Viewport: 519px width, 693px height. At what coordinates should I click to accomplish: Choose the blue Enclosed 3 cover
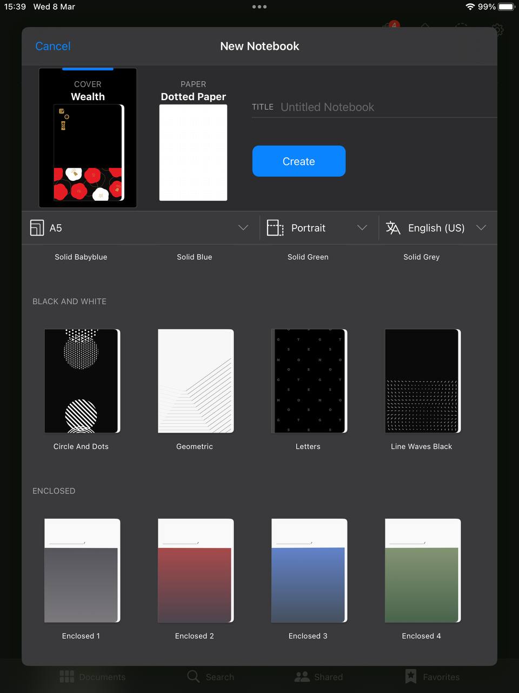[308, 571]
